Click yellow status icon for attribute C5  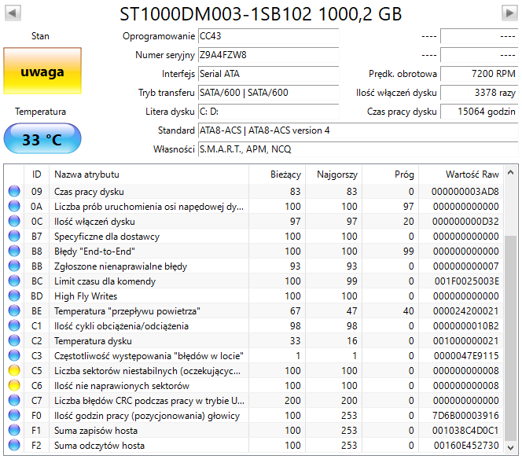pos(14,371)
